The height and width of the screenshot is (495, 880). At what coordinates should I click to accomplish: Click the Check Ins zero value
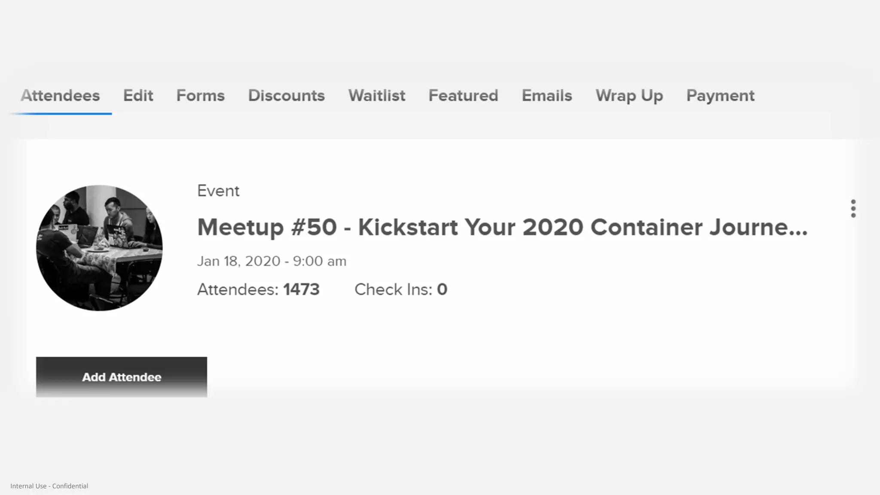(x=442, y=290)
